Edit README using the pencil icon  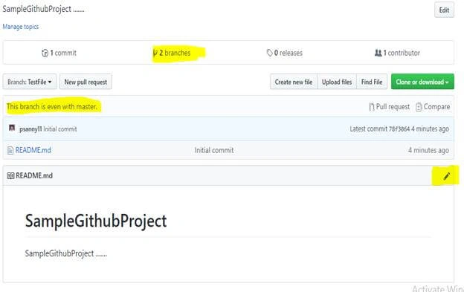[447, 176]
